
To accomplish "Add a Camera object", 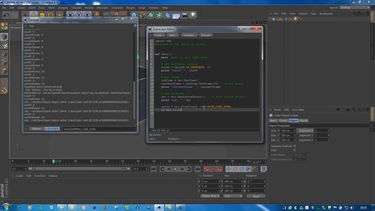I will click(185, 15).
